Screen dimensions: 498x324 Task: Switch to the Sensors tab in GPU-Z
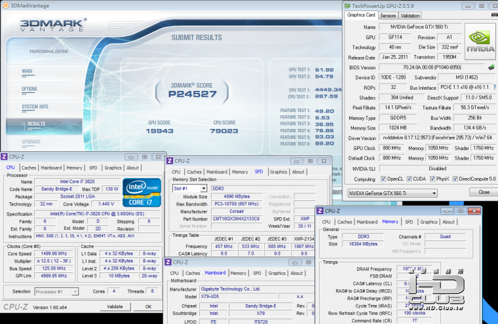(388, 15)
